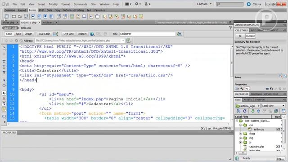Open the CLASSIC workspace dropdown
Viewport: 288px width, 162px height.
tap(204, 4)
